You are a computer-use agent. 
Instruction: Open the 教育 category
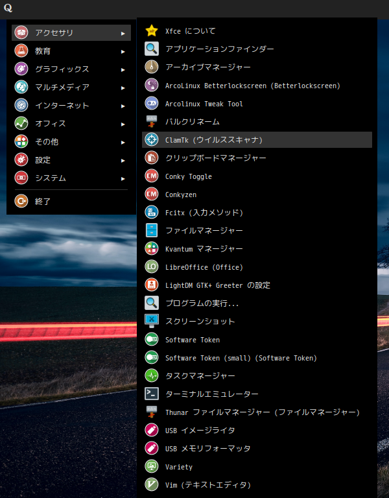click(x=71, y=51)
